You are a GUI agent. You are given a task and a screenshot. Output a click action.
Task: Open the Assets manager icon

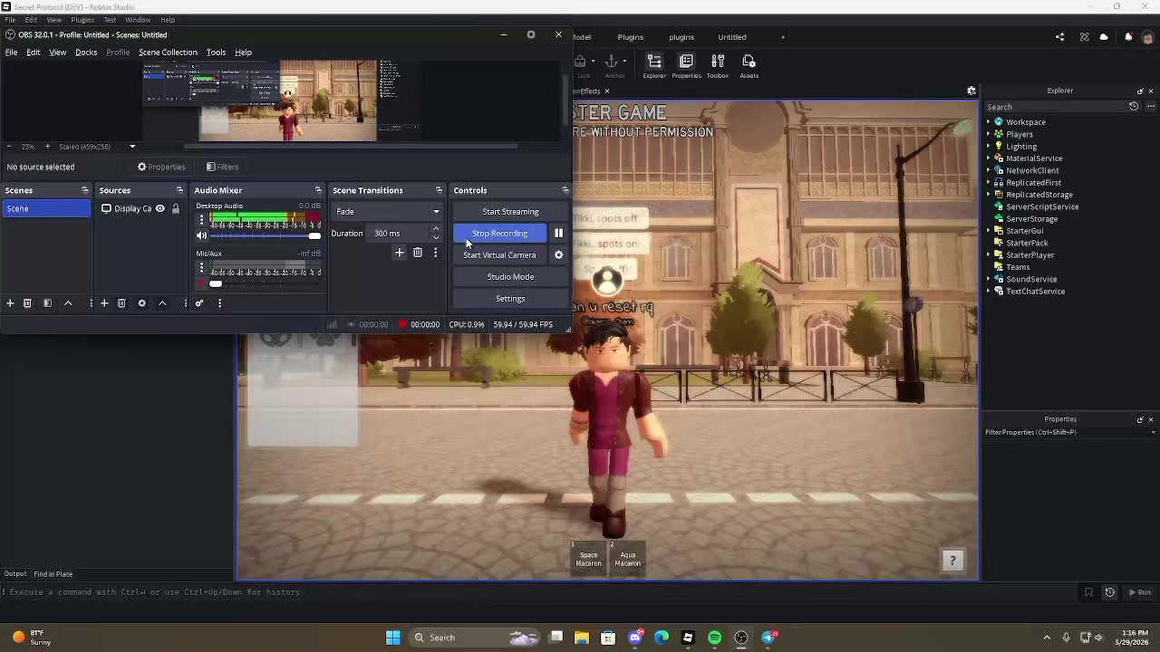749,65
